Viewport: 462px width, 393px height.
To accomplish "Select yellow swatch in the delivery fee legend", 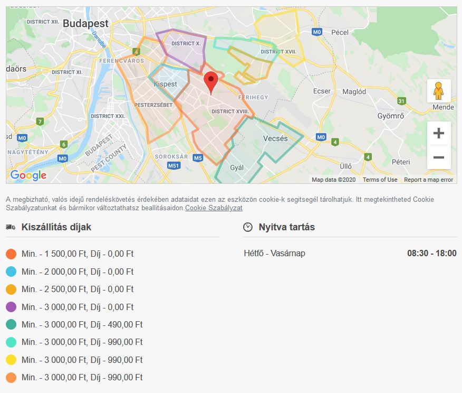I will coord(11,360).
